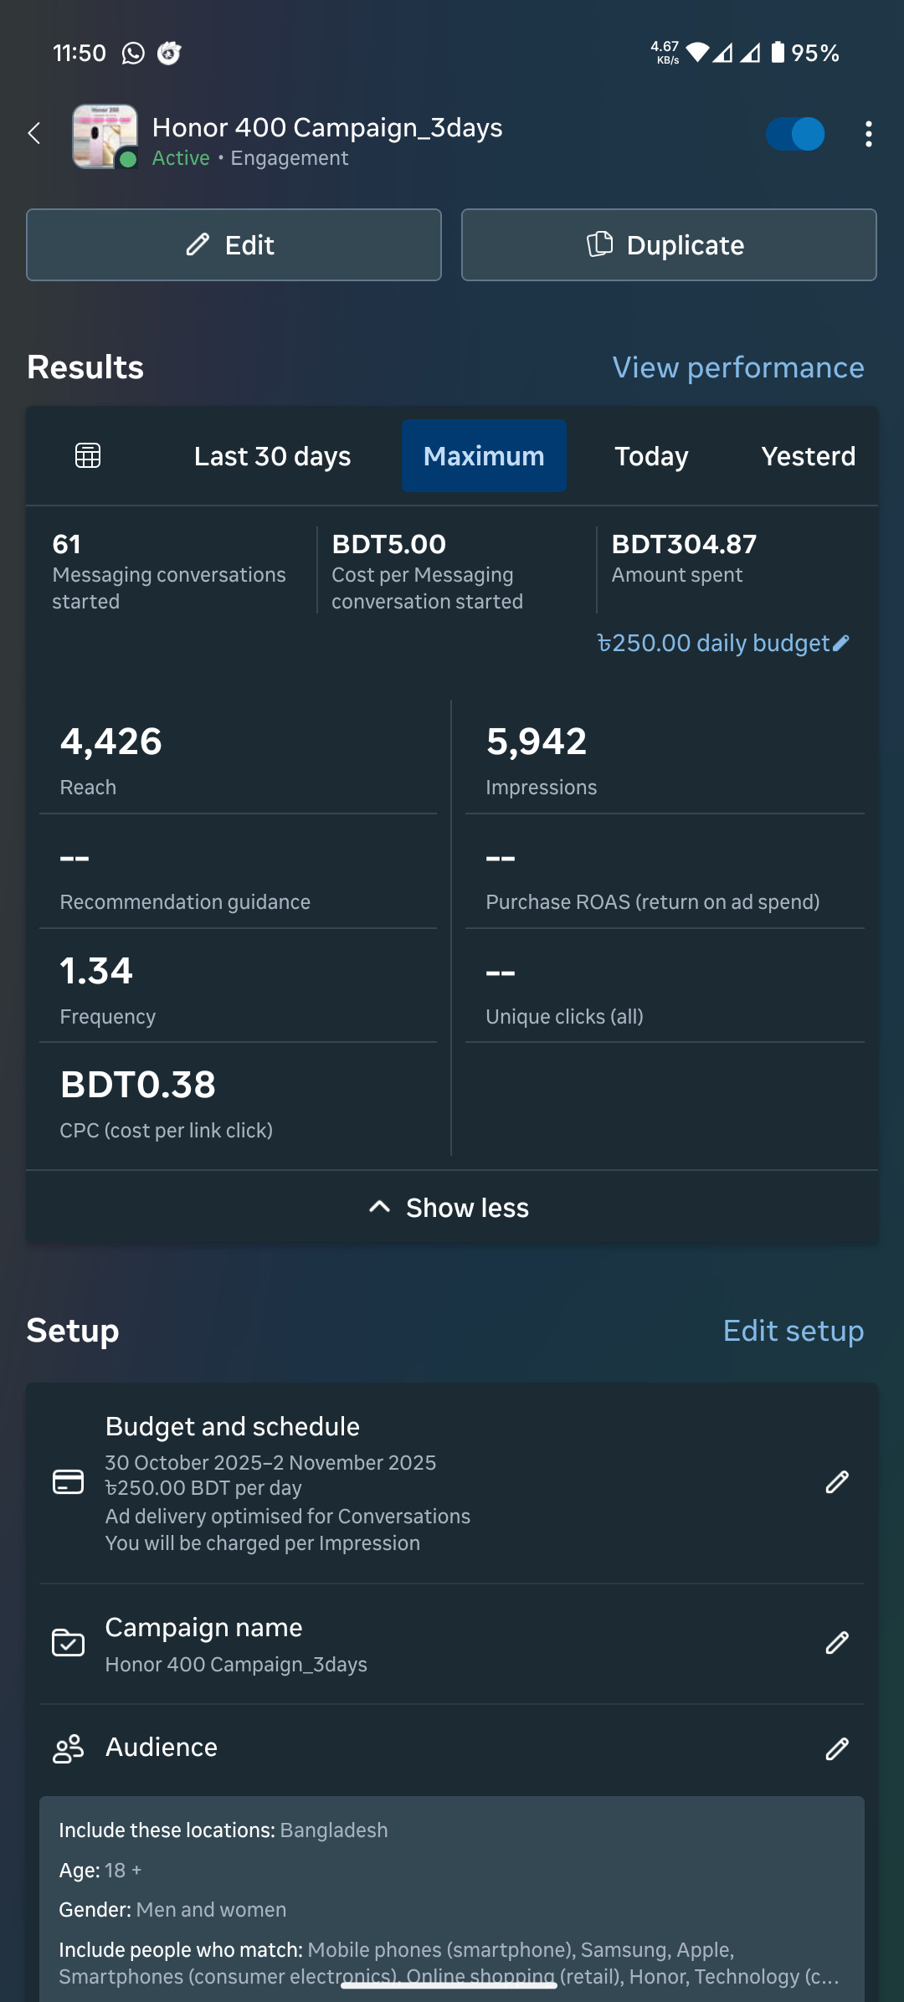Select the Yesterday date filter
This screenshot has width=904, height=2002.
pos(809,455)
